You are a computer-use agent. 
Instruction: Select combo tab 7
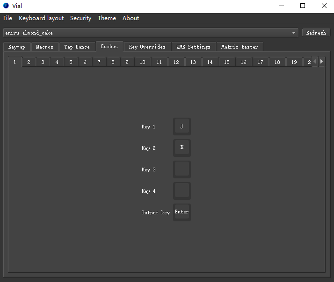99,62
